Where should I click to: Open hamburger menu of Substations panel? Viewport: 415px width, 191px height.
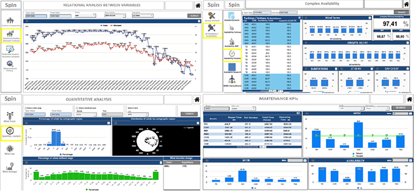click(x=306, y=69)
